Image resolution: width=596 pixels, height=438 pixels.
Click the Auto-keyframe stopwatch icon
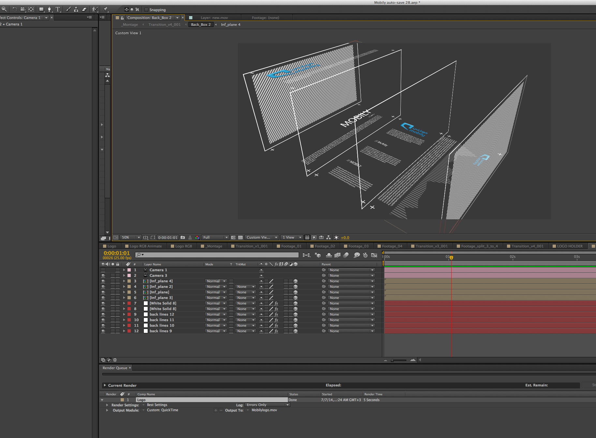[365, 255]
